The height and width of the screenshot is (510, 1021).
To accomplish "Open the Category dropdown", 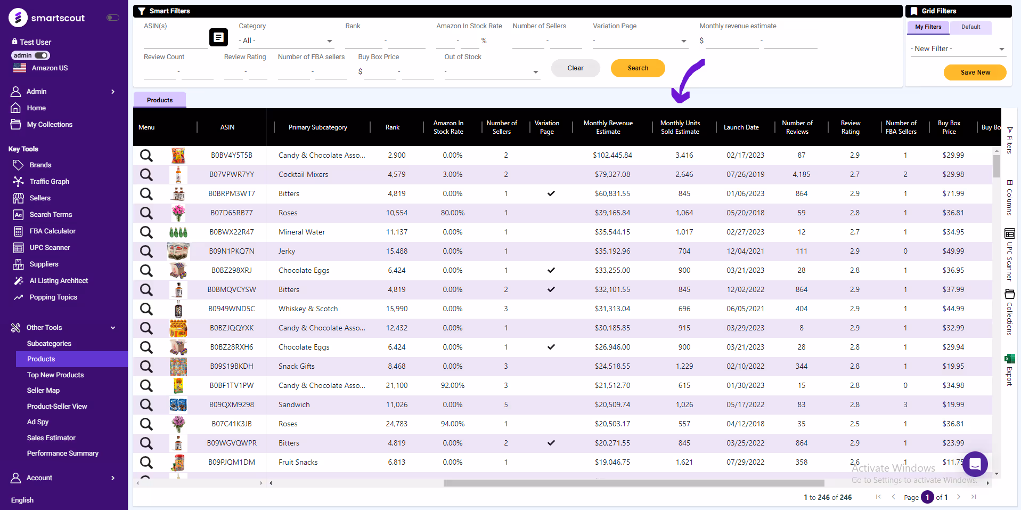I will [x=287, y=41].
